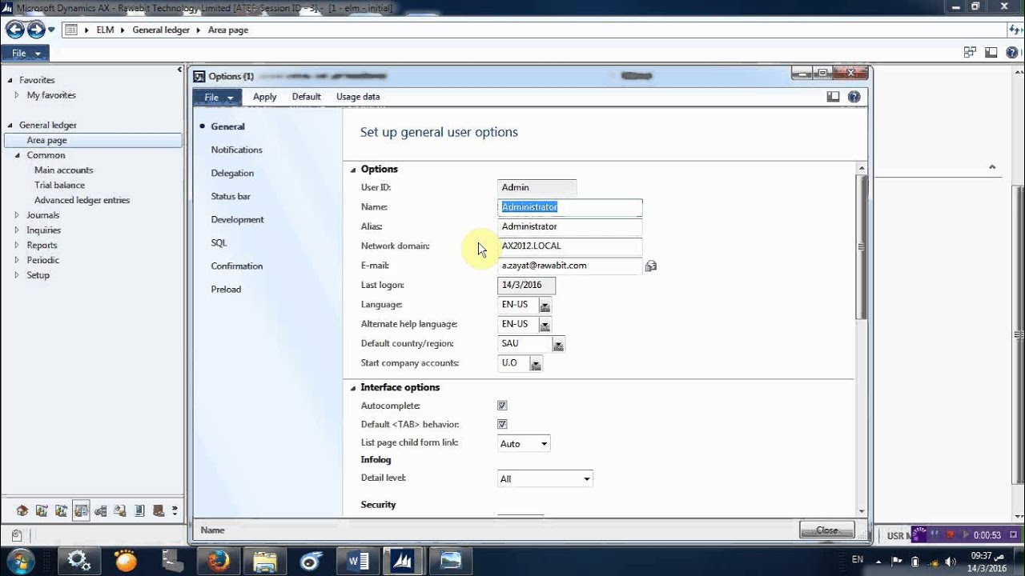Collapse the Options fast tab section
Viewport: 1025px width, 576px height.
pyautogui.click(x=353, y=170)
